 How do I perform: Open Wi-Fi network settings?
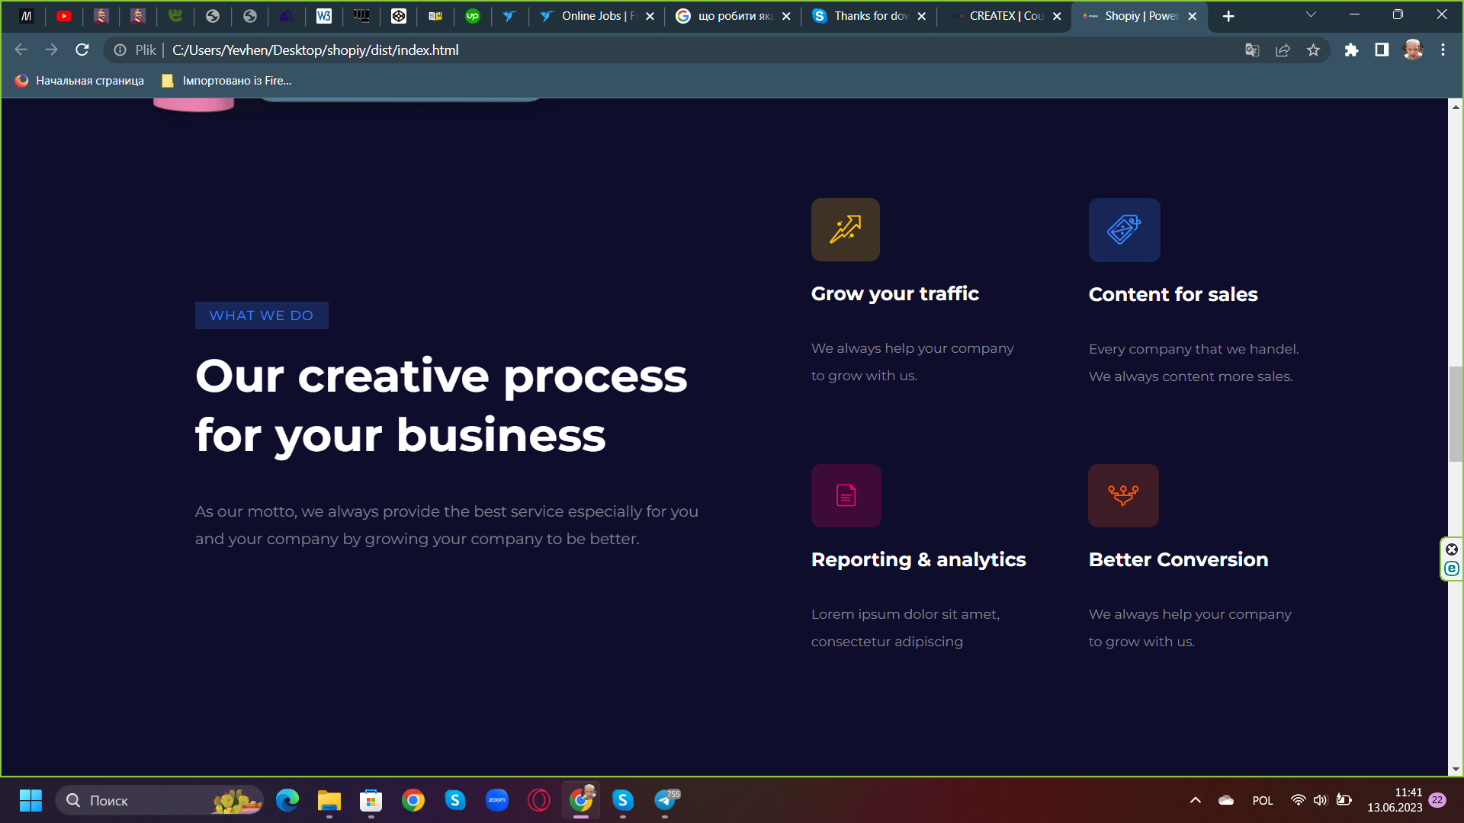(1298, 800)
